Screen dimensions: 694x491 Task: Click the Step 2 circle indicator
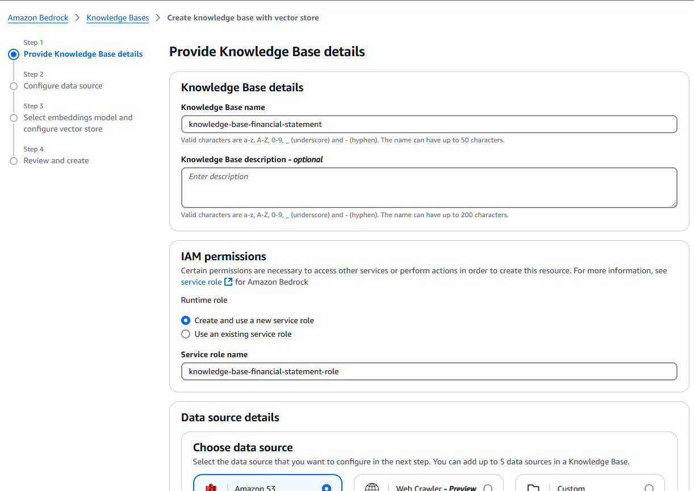[x=14, y=86]
